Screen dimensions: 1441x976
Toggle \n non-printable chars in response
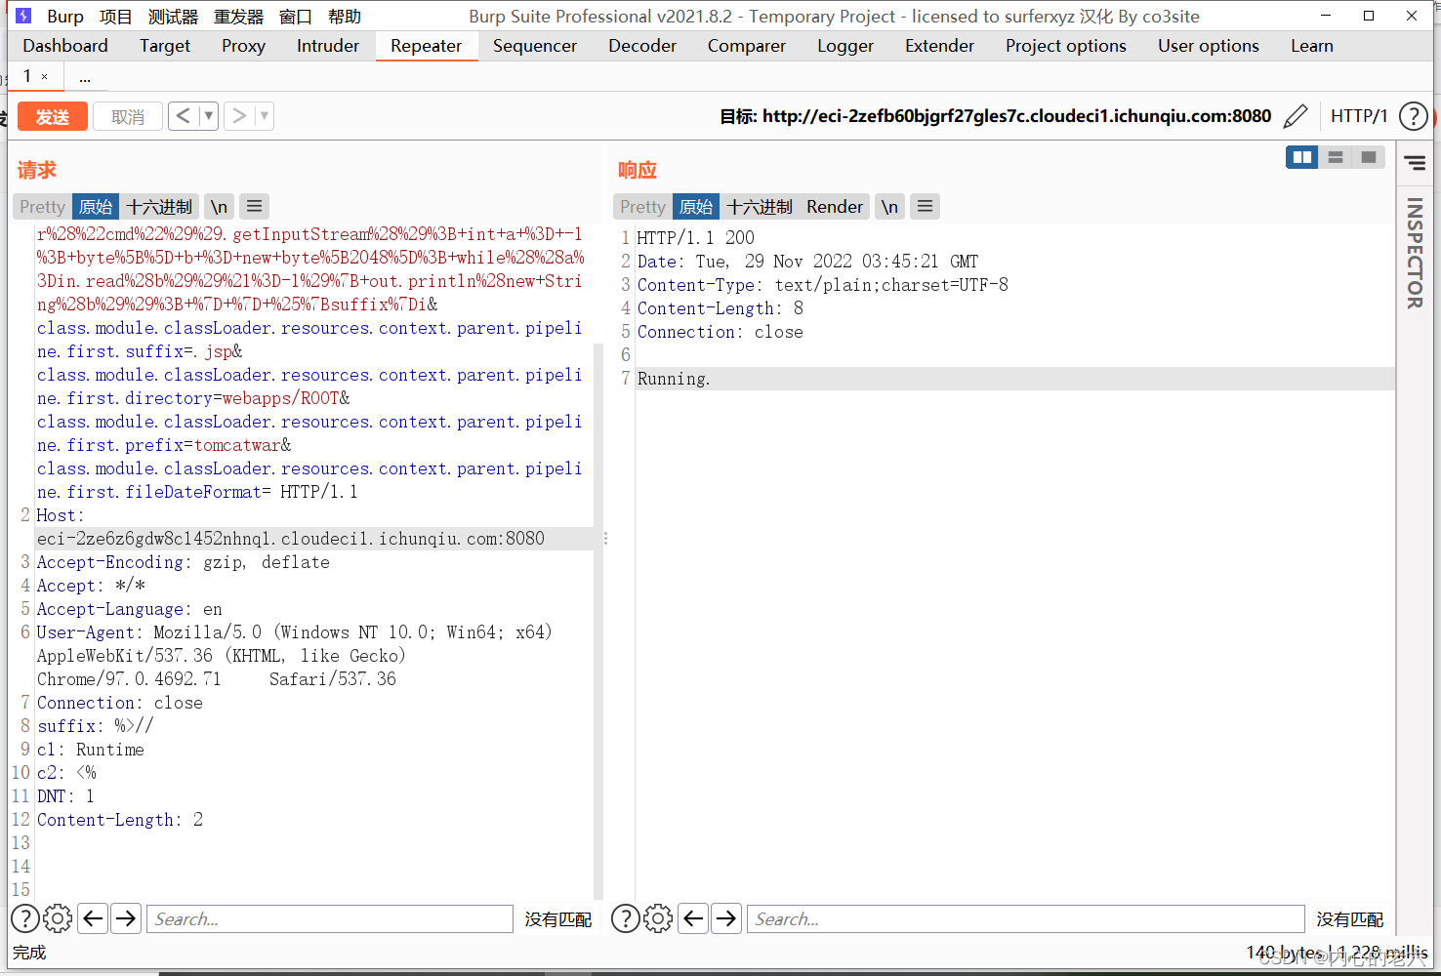[x=889, y=207]
